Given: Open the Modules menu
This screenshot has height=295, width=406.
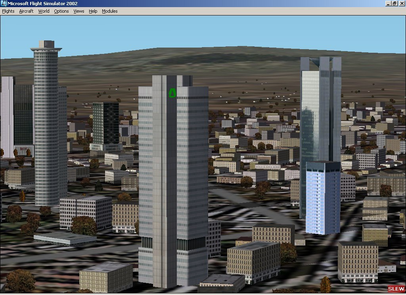Looking at the screenshot, I should point(110,11).
